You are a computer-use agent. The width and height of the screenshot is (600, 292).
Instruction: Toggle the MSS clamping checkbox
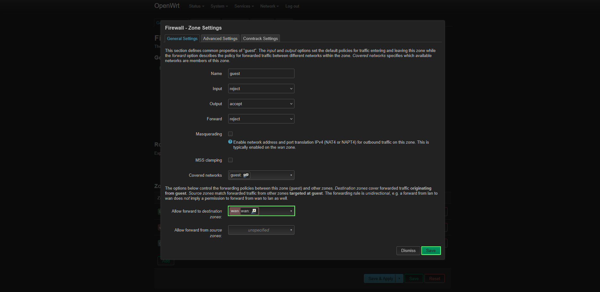pos(230,160)
